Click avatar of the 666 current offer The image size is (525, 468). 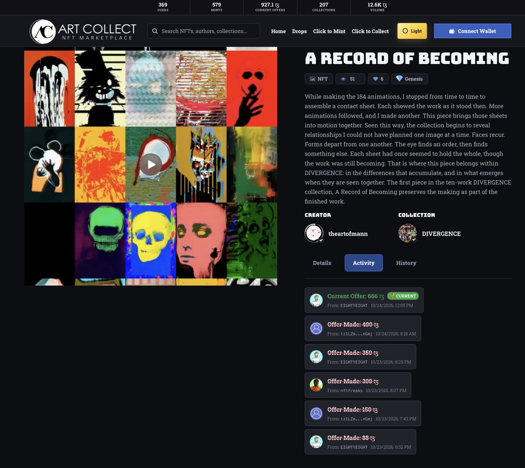coord(316,300)
